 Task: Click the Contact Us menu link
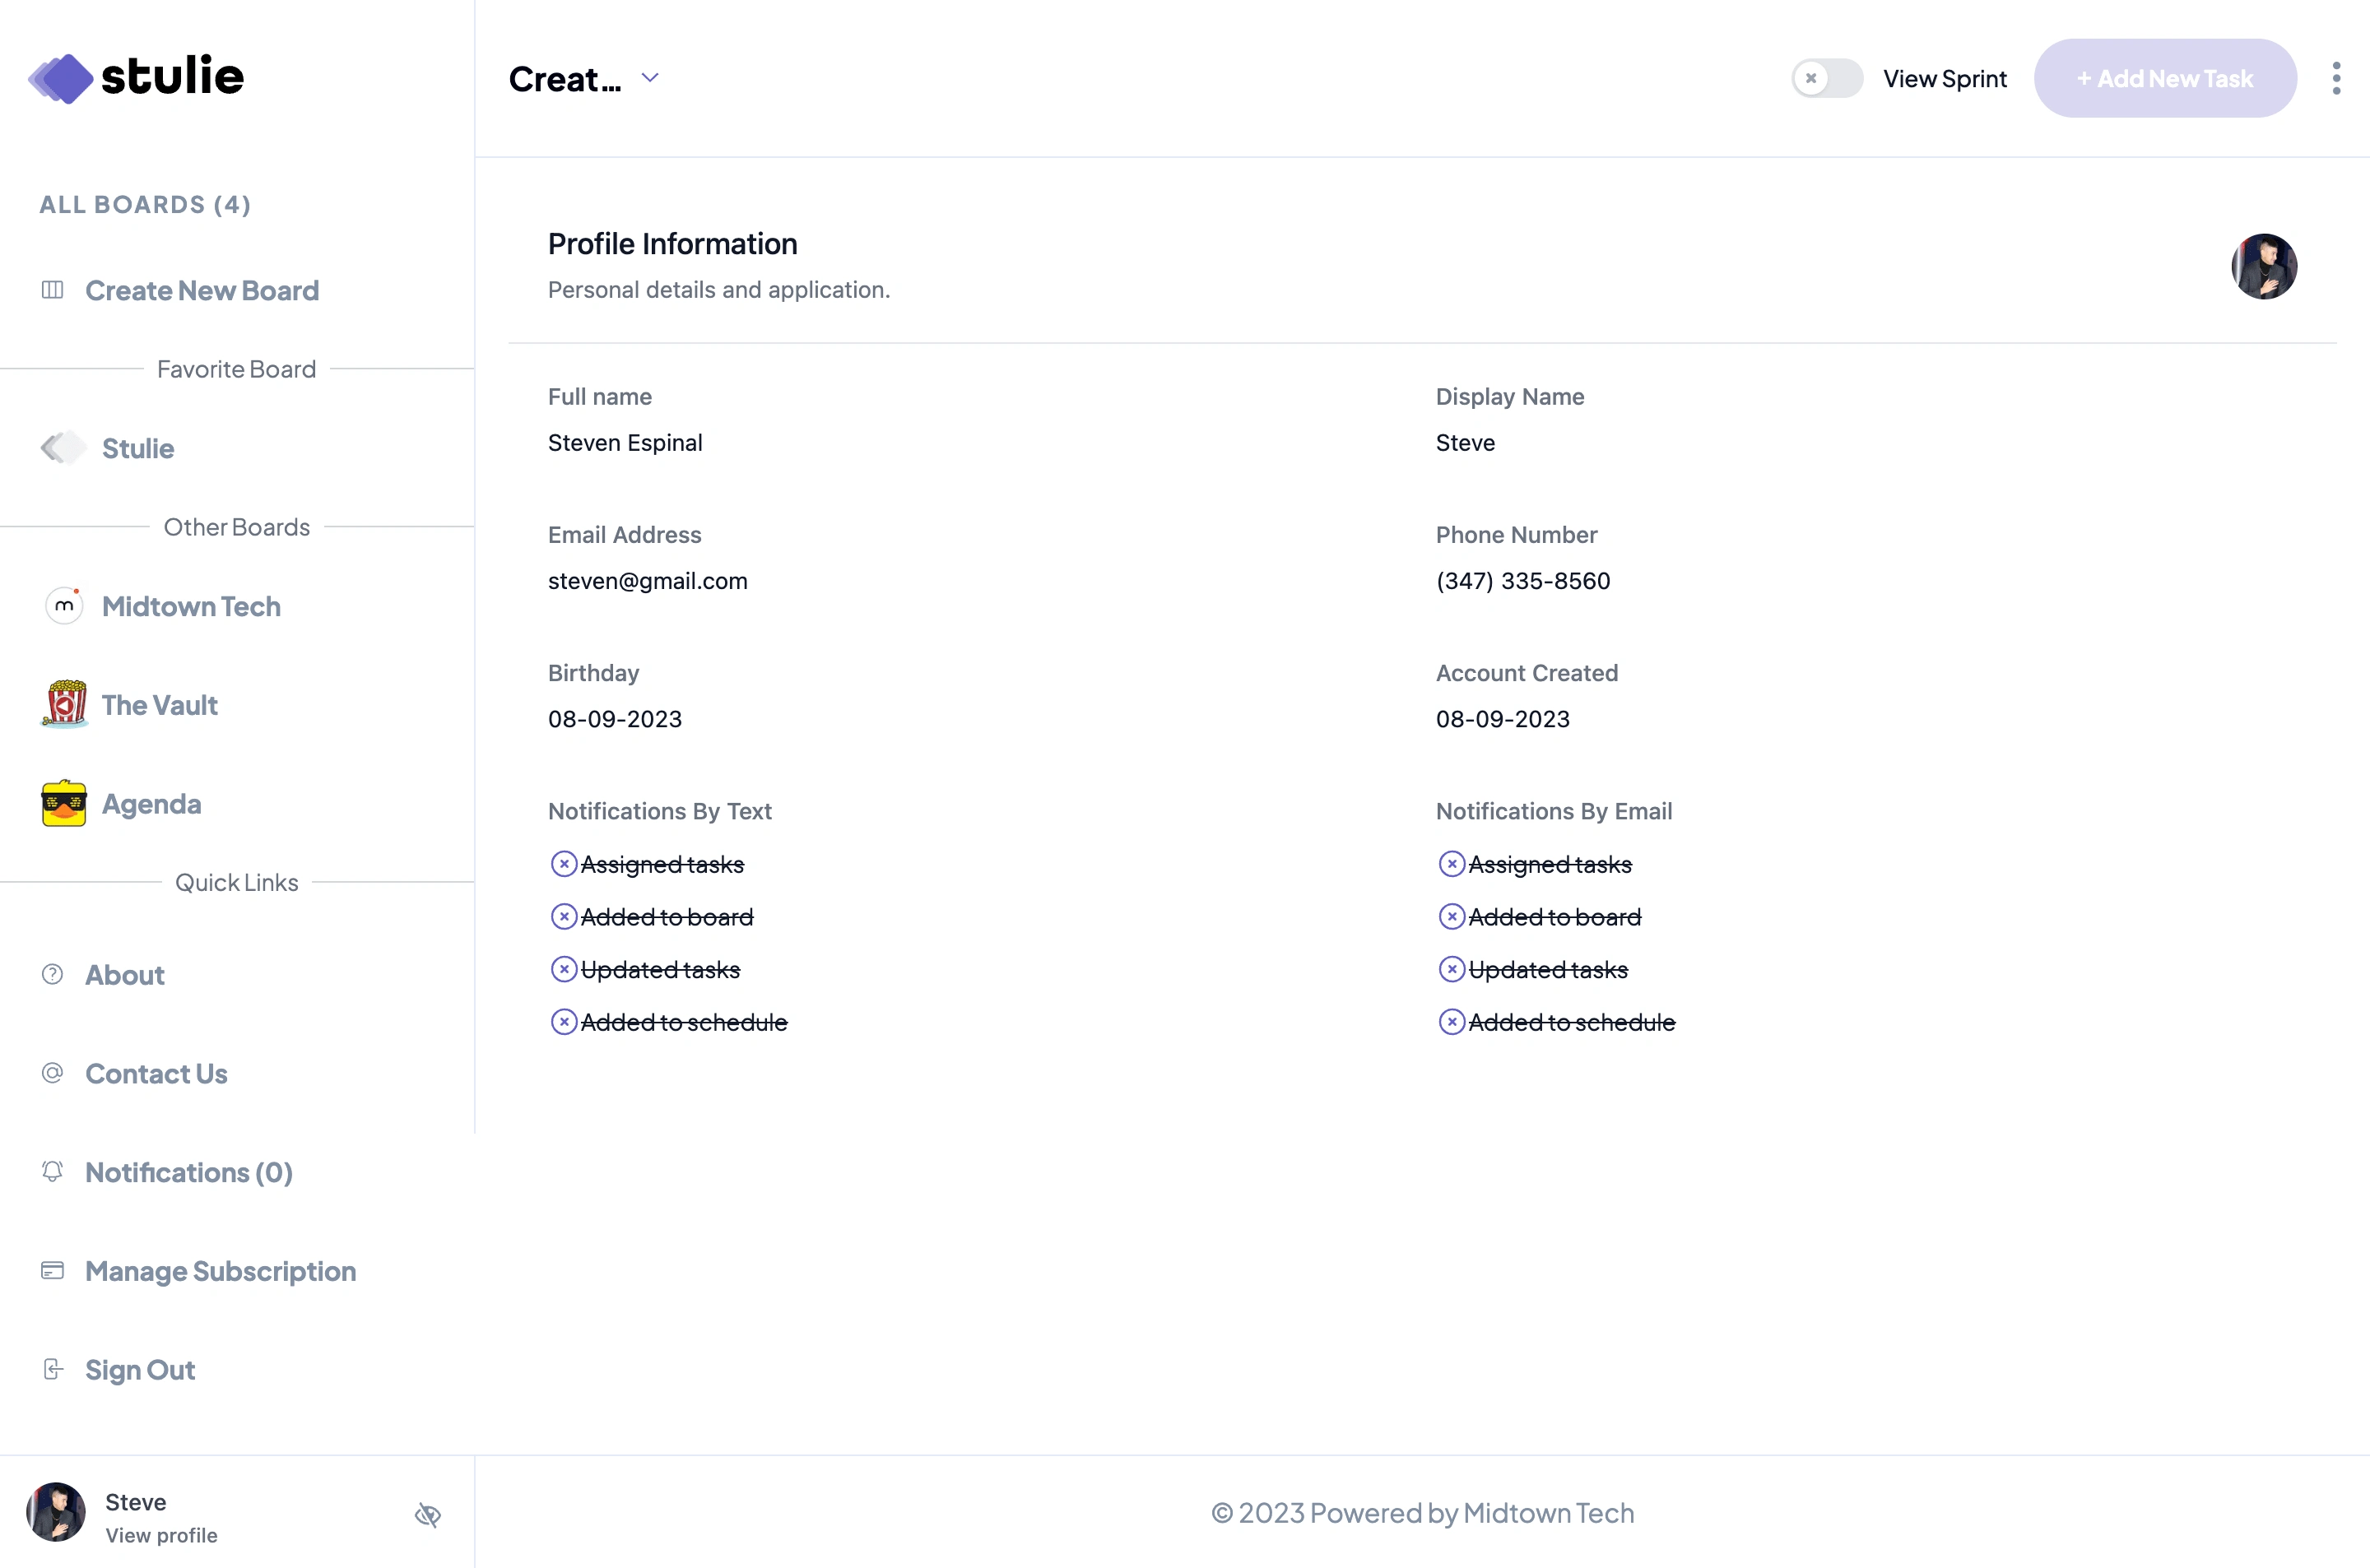[x=156, y=1073]
